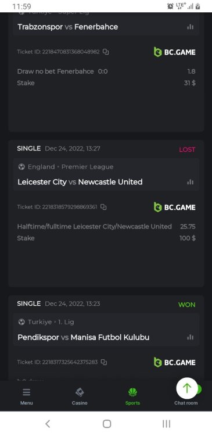Tap the BC.GAME logo on Leicester ticket
The image size is (212, 436).
[174, 207]
